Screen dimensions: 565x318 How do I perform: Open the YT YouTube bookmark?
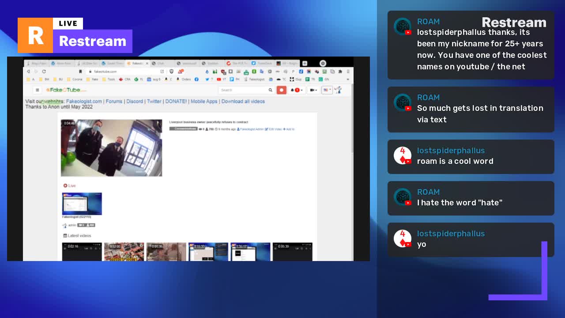(221, 79)
